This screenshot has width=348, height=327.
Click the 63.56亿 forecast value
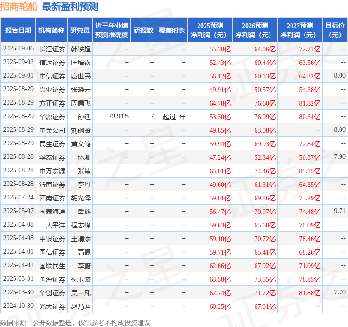point(310,63)
